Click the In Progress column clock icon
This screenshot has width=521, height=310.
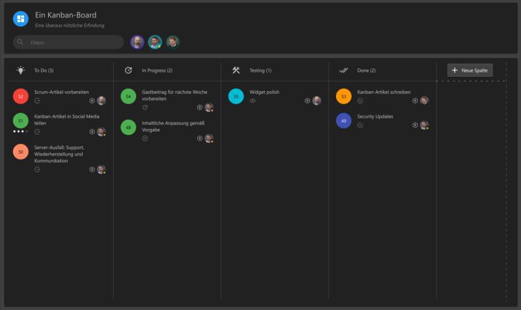coord(128,70)
